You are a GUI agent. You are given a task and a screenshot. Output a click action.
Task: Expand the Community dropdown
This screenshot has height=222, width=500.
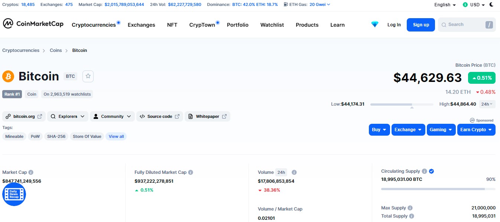(112, 116)
